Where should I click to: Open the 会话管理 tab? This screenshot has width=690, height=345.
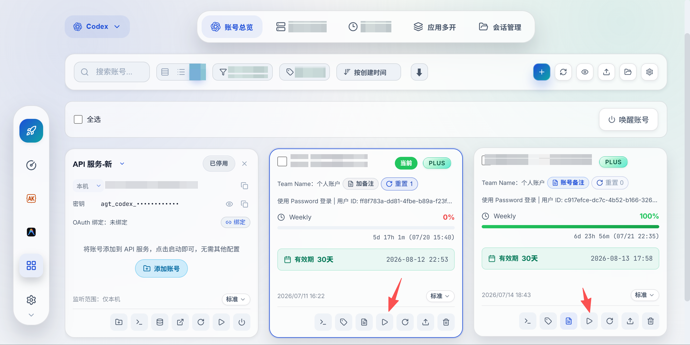click(x=500, y=27)
